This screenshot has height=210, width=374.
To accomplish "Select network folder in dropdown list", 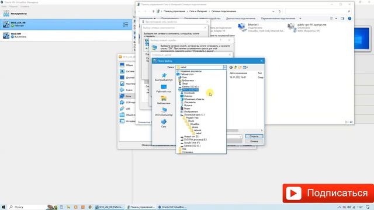I will pos(198,130).
